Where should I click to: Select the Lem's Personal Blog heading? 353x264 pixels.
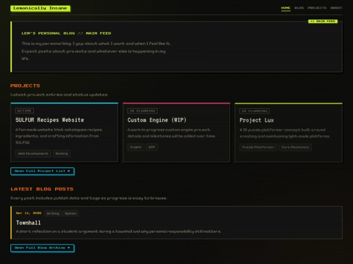point(66,33)
